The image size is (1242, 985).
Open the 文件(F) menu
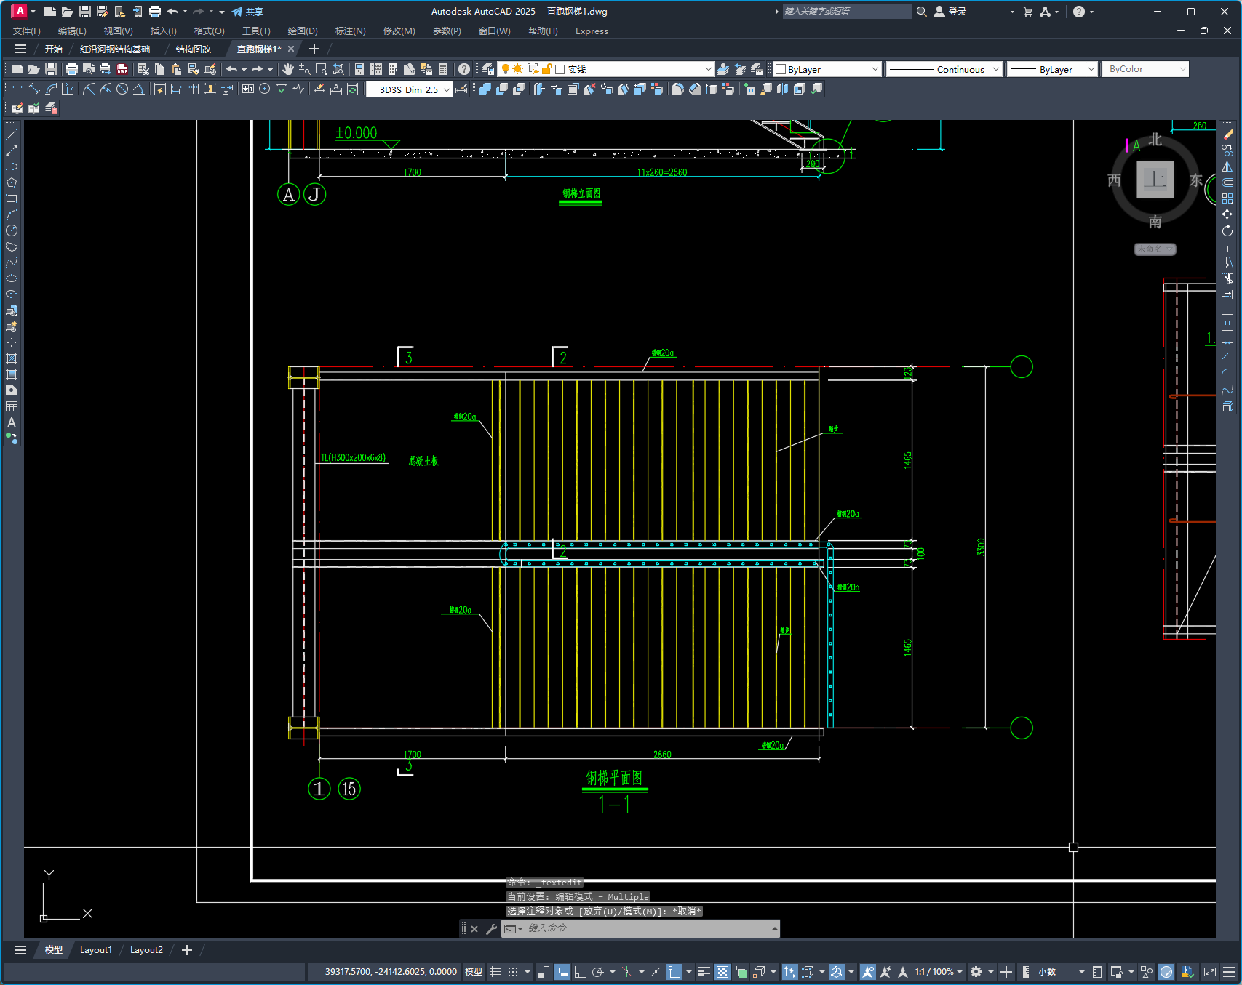click(x=27, y=31)
